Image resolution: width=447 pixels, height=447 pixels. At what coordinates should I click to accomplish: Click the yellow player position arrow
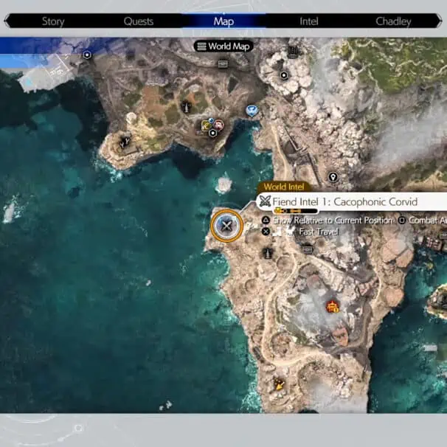[x=279, y=384]
